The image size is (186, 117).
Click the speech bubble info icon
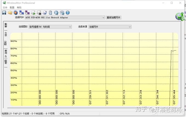(x=62, y=13)
